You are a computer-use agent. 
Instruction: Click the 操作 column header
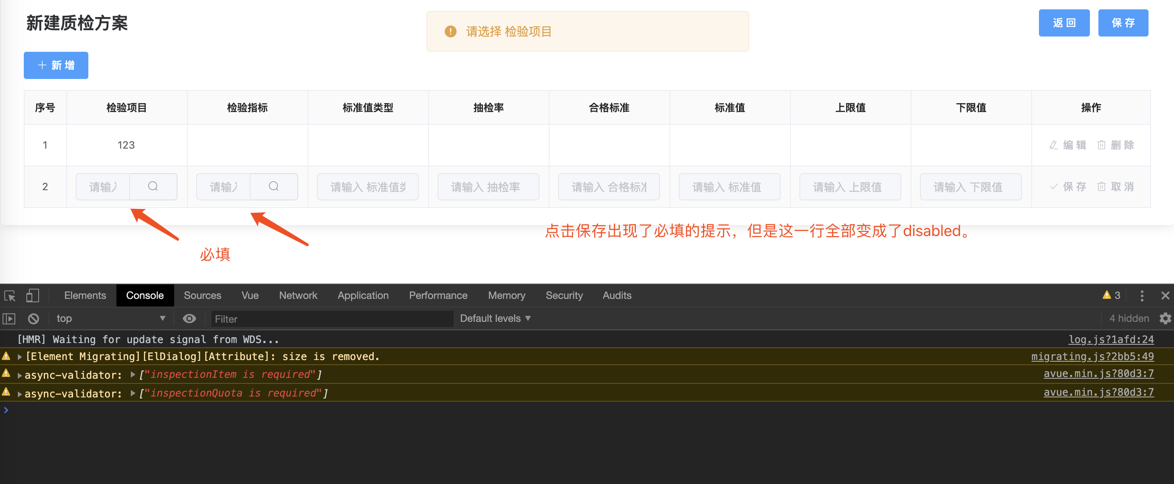point(1091,108)
